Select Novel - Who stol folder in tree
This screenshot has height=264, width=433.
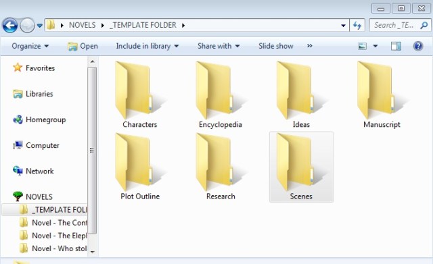click(x=53, y=248)
